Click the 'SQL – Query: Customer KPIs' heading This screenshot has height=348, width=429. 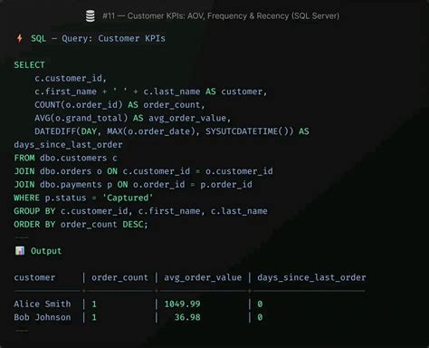[x=98, y=39]
